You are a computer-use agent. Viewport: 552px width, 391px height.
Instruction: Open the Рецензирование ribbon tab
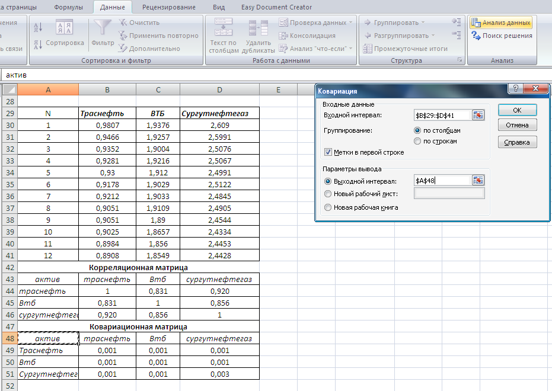(169, 7)
